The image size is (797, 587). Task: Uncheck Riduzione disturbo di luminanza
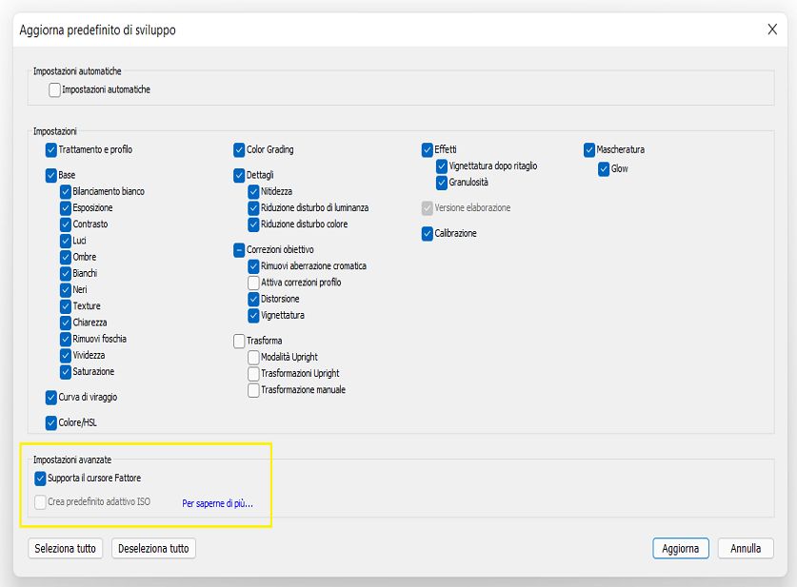254,207
